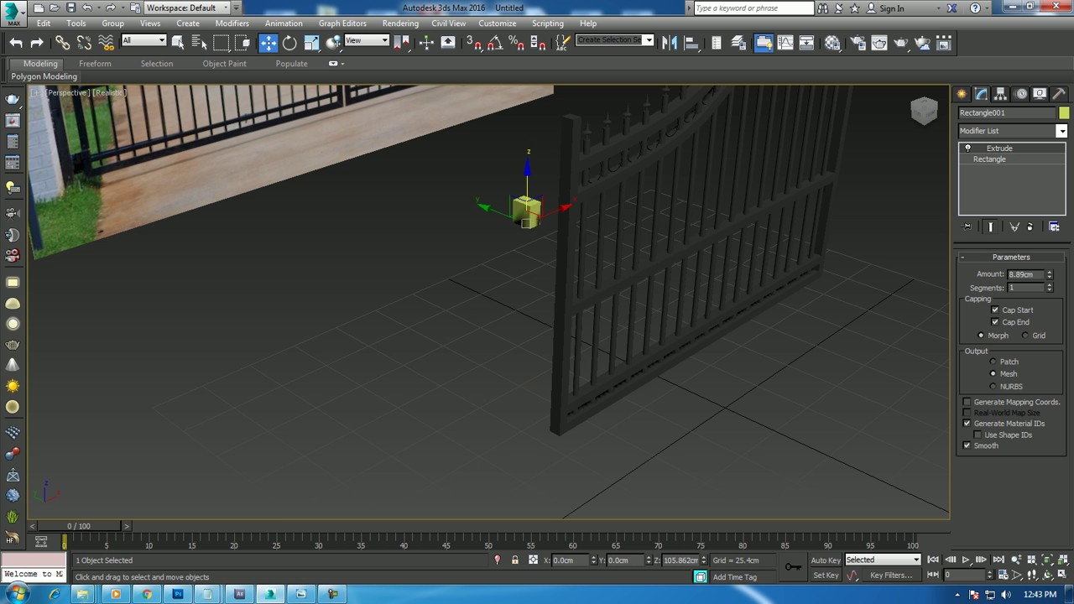Click the Pin Stack icon
Image resolution: width=1074 pixels, height=604 pixels.
pos(967,226)
